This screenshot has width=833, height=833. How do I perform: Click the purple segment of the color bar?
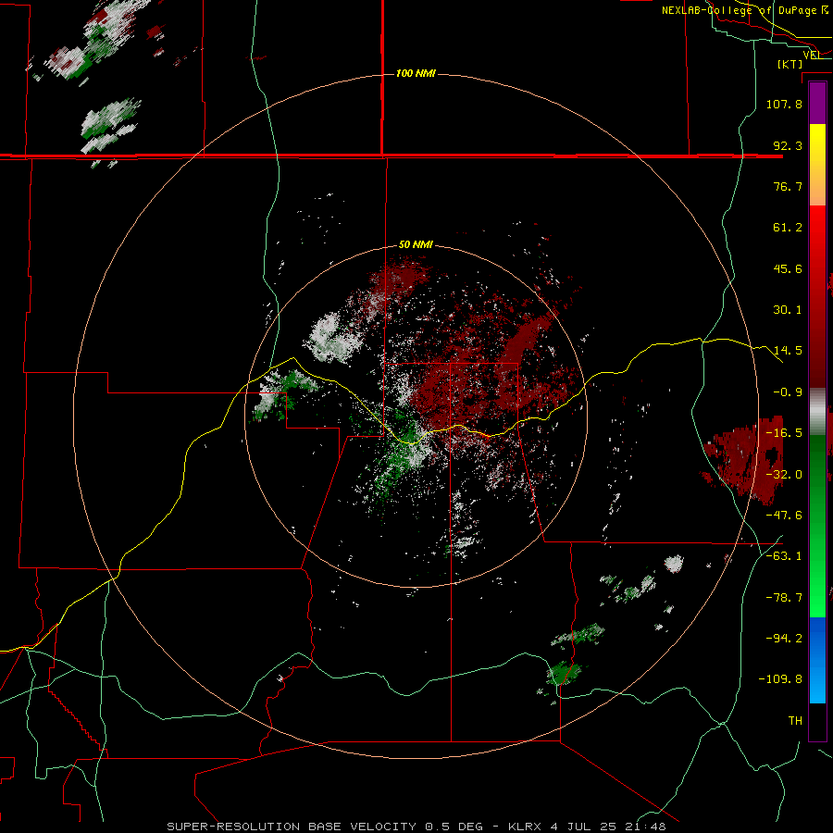817,104
